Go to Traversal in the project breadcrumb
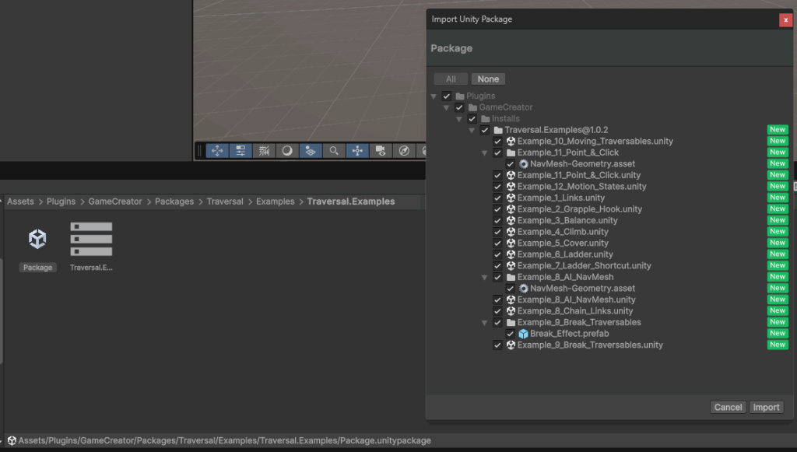Screen dimensions: 797x452 point(225,201)
